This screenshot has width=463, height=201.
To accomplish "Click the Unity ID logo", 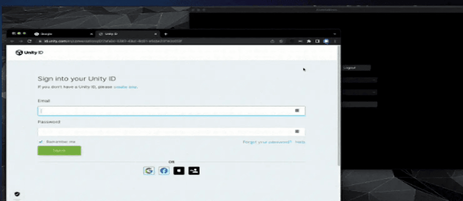I will (29, 52).
